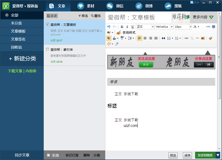Screen dimensions: 222x160
Task: Insert an image with picture icon
Action: (x=203, y=38)
